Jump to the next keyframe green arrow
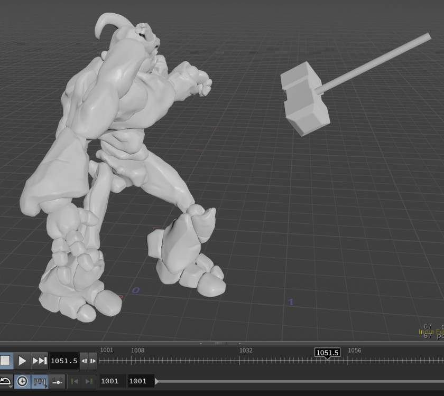 [x=88, y=381]
